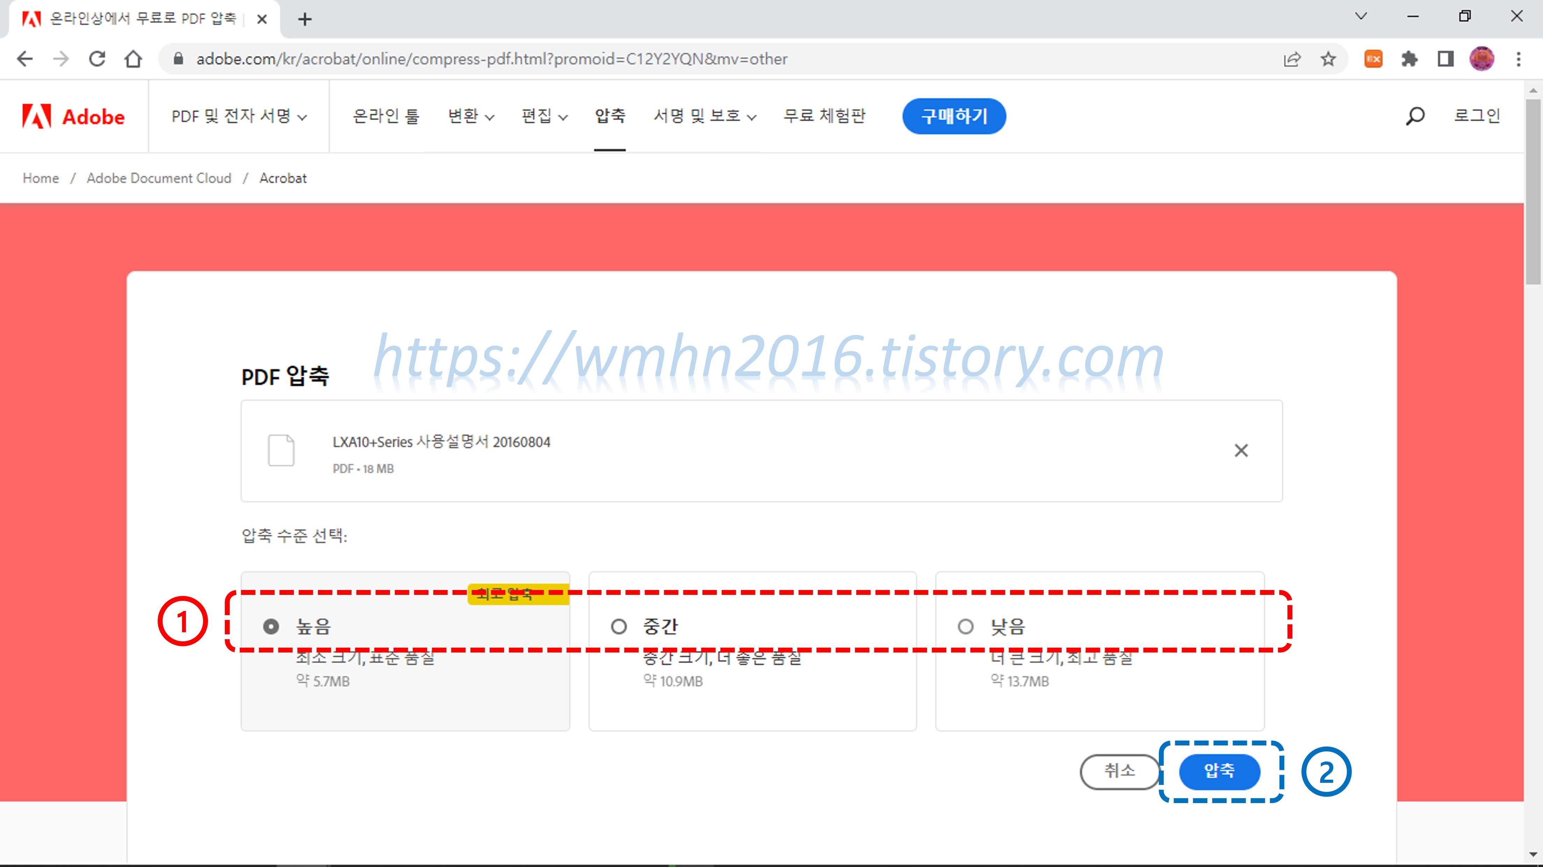Click the PDF 압축 heading
Viewport: 1543px width, 867px height.
285,376
